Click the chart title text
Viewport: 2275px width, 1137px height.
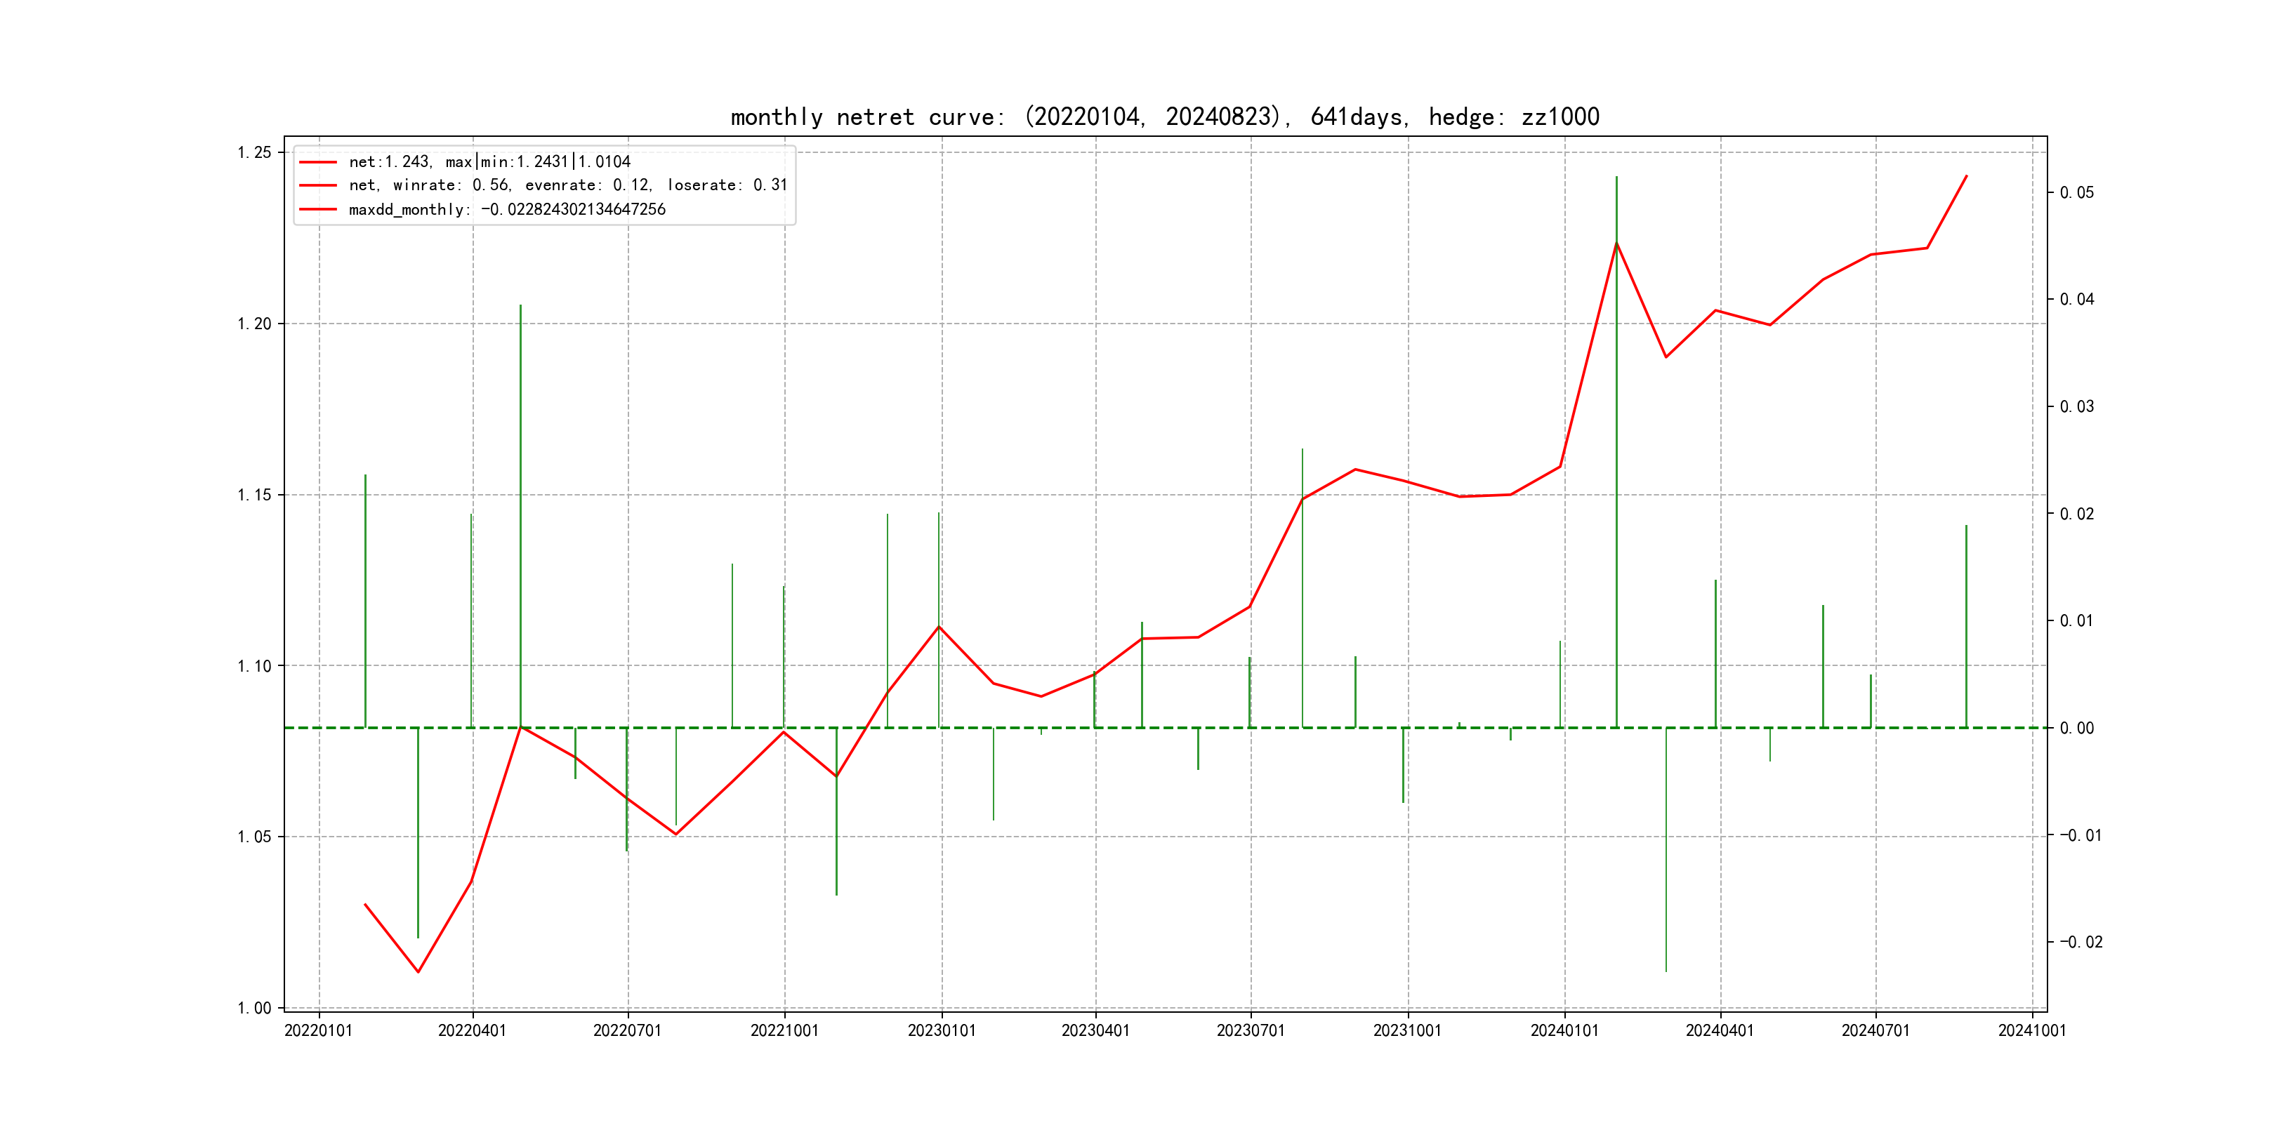pyautogui.click(x=1164, y=117)
